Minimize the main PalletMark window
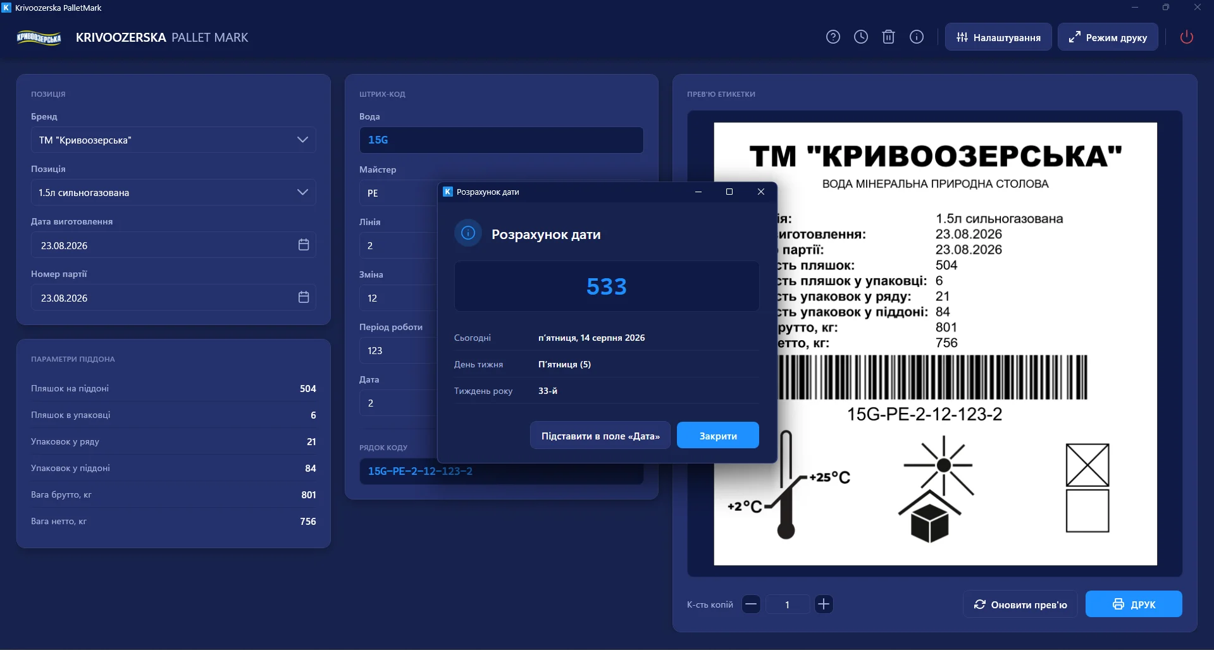Image resolution: width=1214 pixels, height=650 pixels. [x=1135, y=8]
